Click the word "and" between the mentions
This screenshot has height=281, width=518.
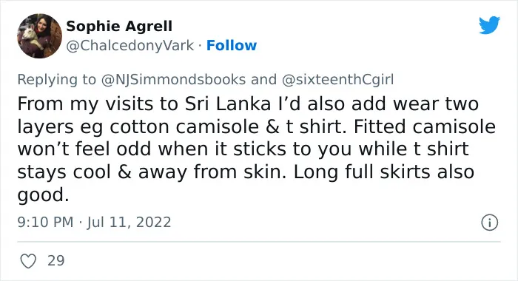point(263,80)
